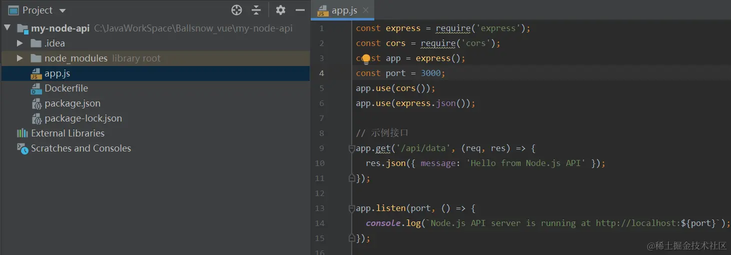
Task: Select the my-node-api project root
Action: (155, 28)
